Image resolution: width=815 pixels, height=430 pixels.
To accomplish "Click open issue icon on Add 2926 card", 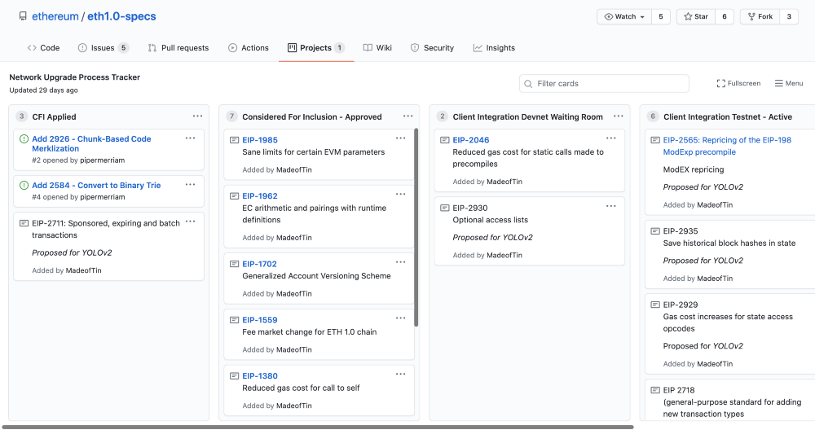I will tap(24, 138).
